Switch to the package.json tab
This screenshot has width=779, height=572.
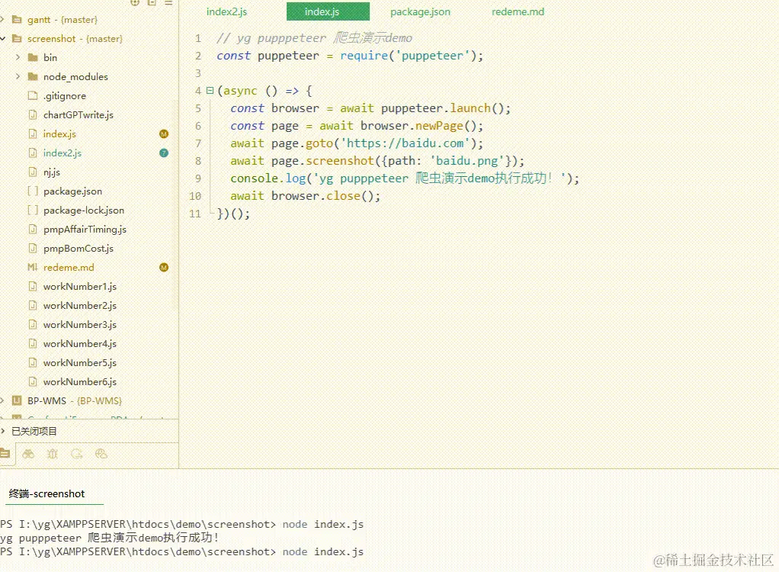coord(420,11)
